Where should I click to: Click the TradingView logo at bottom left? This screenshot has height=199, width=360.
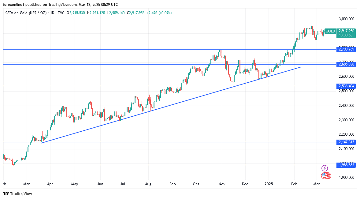pos(6,194)
